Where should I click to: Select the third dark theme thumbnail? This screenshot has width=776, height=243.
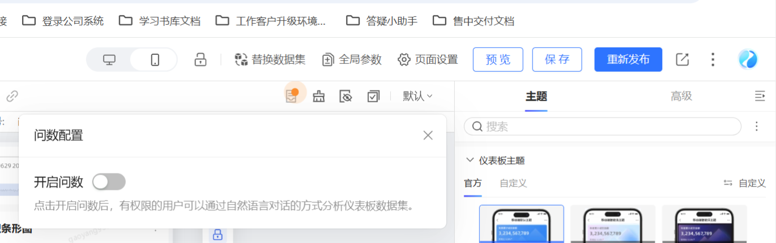[x=705, y=224]
